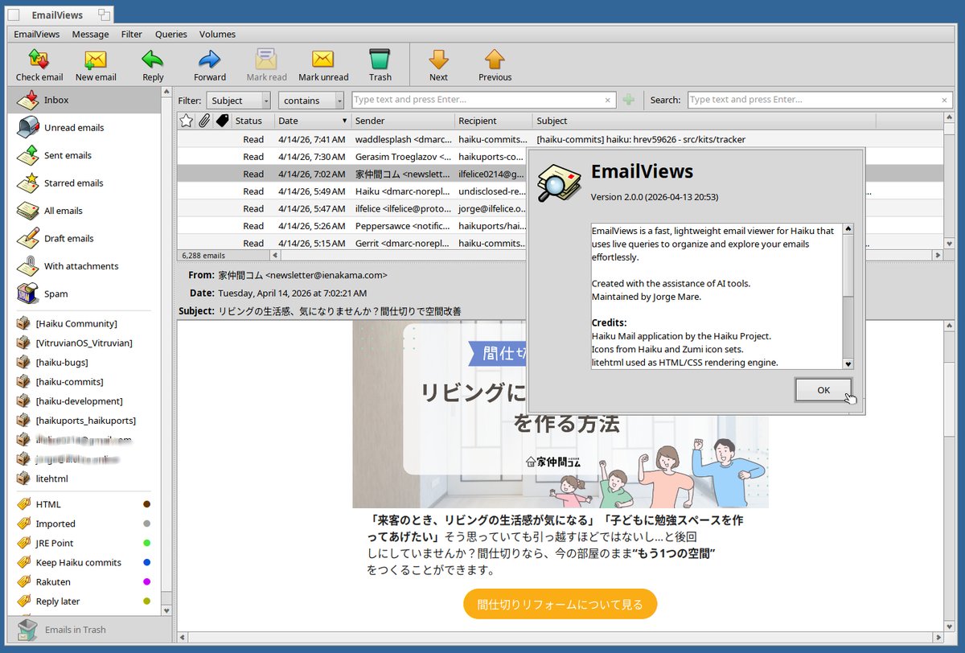
Task: Sort emails by the Recipient column
Action: click(494, 121)
